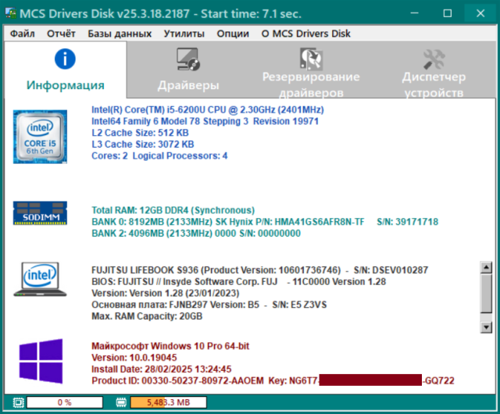Click the RAM chip icon in status bar

pos(121,402)
